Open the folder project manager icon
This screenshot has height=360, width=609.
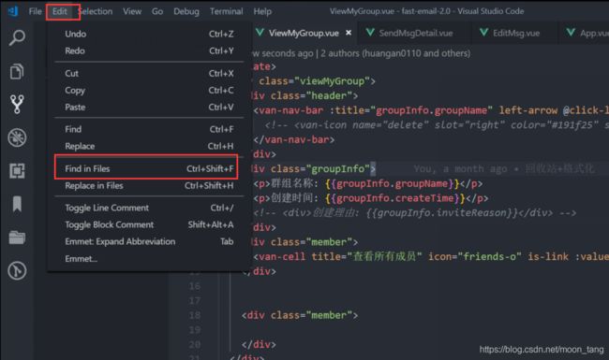click(17, 238)
